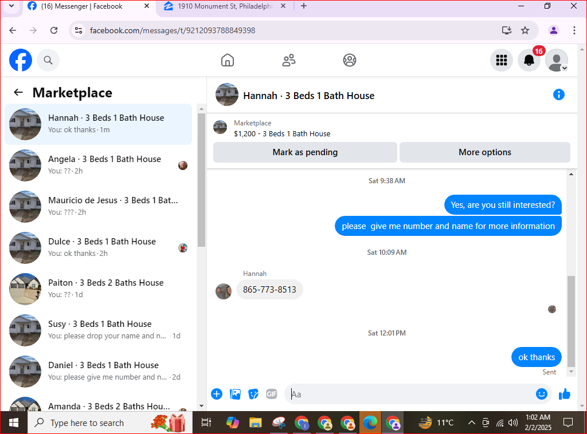
Task: Open the volume control in system tray
Action: [513, 423]
